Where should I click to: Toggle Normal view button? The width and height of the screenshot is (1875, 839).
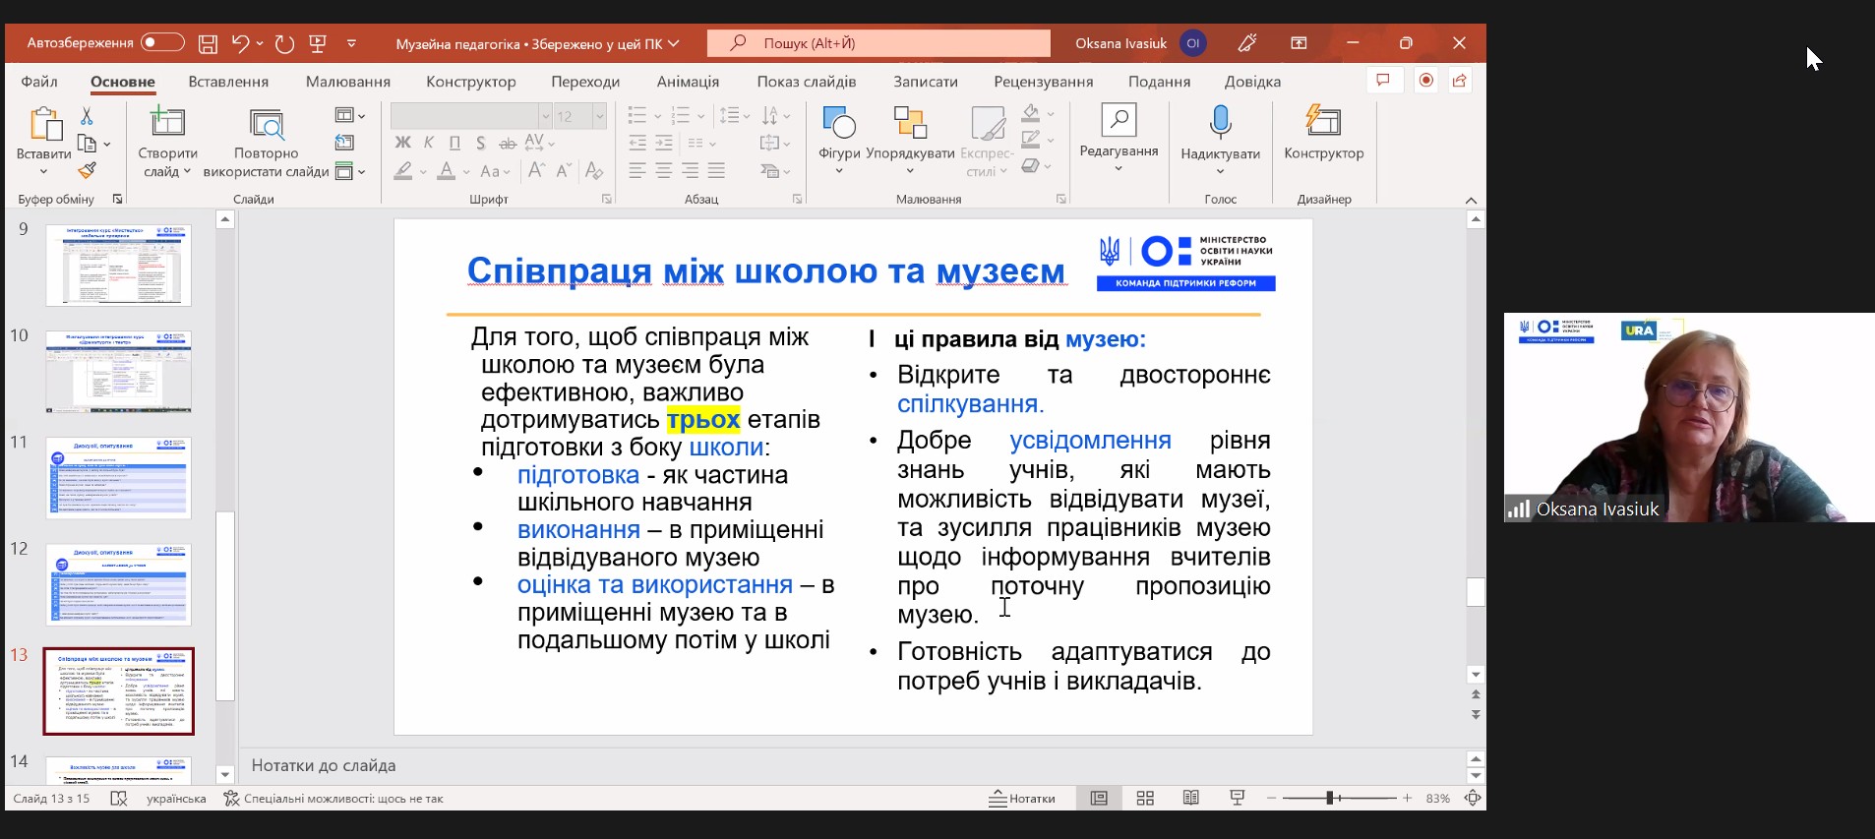pyautogui.click(x=1099, y=798)
